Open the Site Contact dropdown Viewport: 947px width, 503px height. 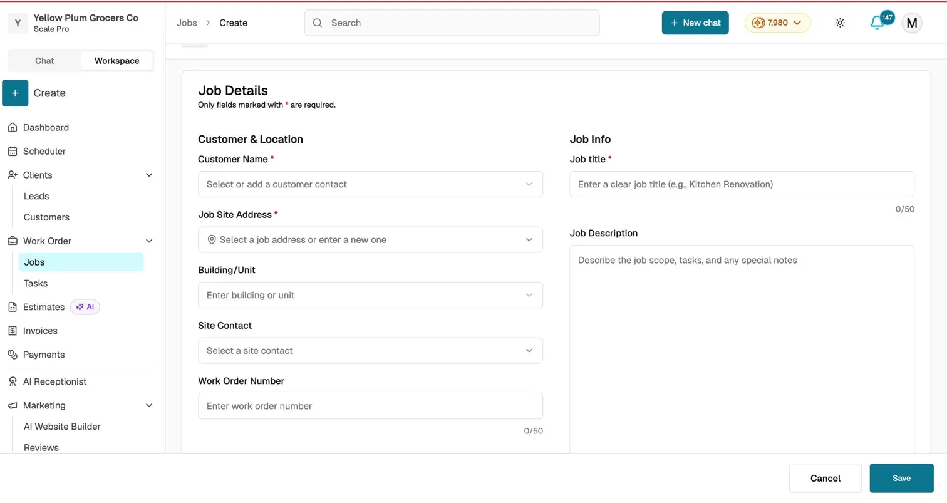[x=370, y=351]
